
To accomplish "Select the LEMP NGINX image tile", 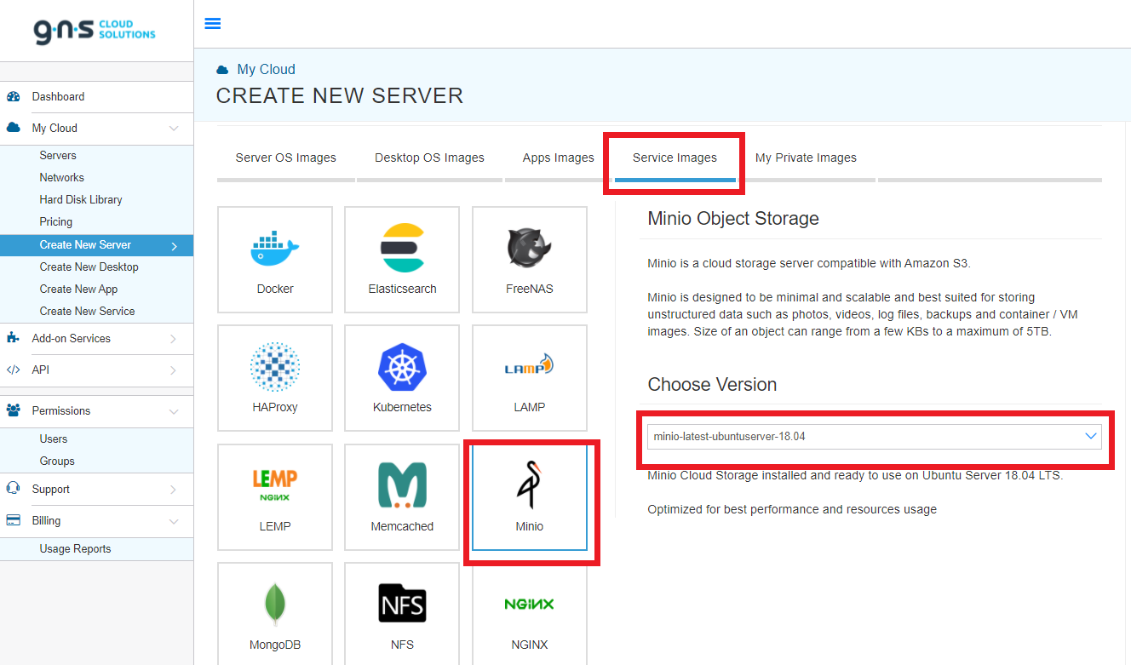I will click(x=275, y=497).
